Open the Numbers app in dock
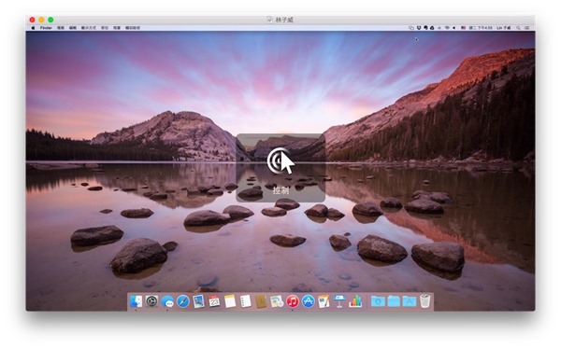Viewport: 561px width, 348px height. click(x=355, y=302)
